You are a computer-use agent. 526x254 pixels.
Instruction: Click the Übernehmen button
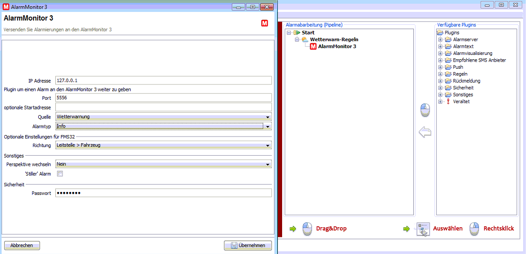248,245
